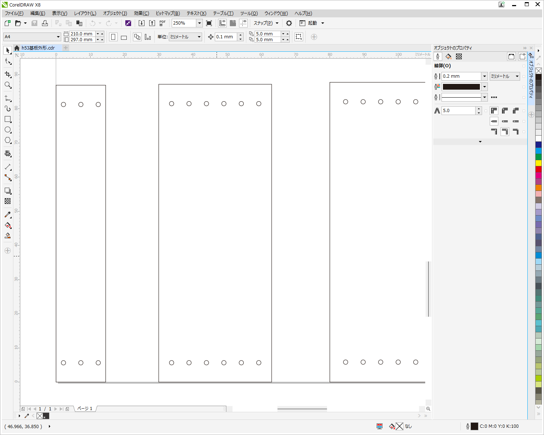
Task: Select the Rectangle tool
Action: (x=8, y=119)
